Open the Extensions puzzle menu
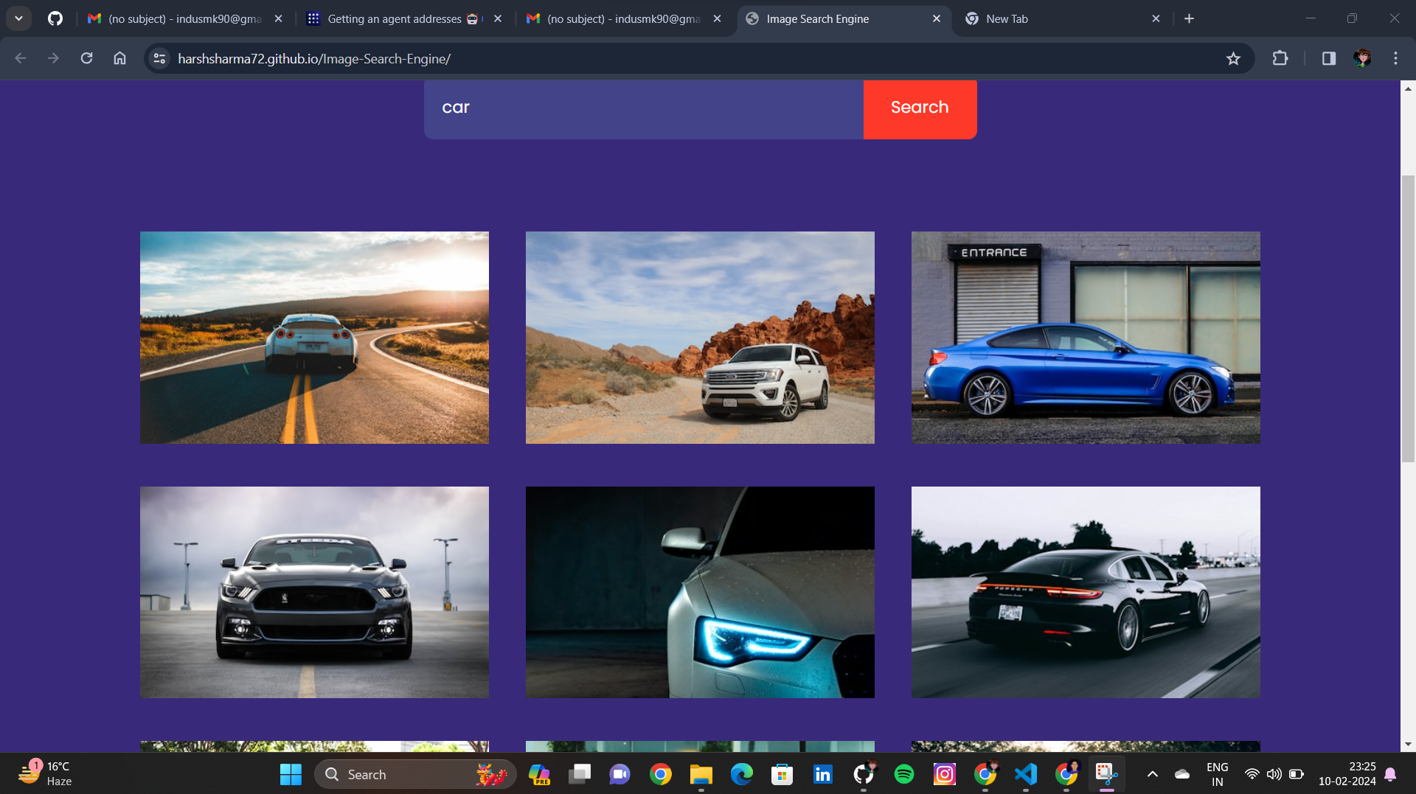This screenshot has height=794, width=1416. coord(1280,58)
